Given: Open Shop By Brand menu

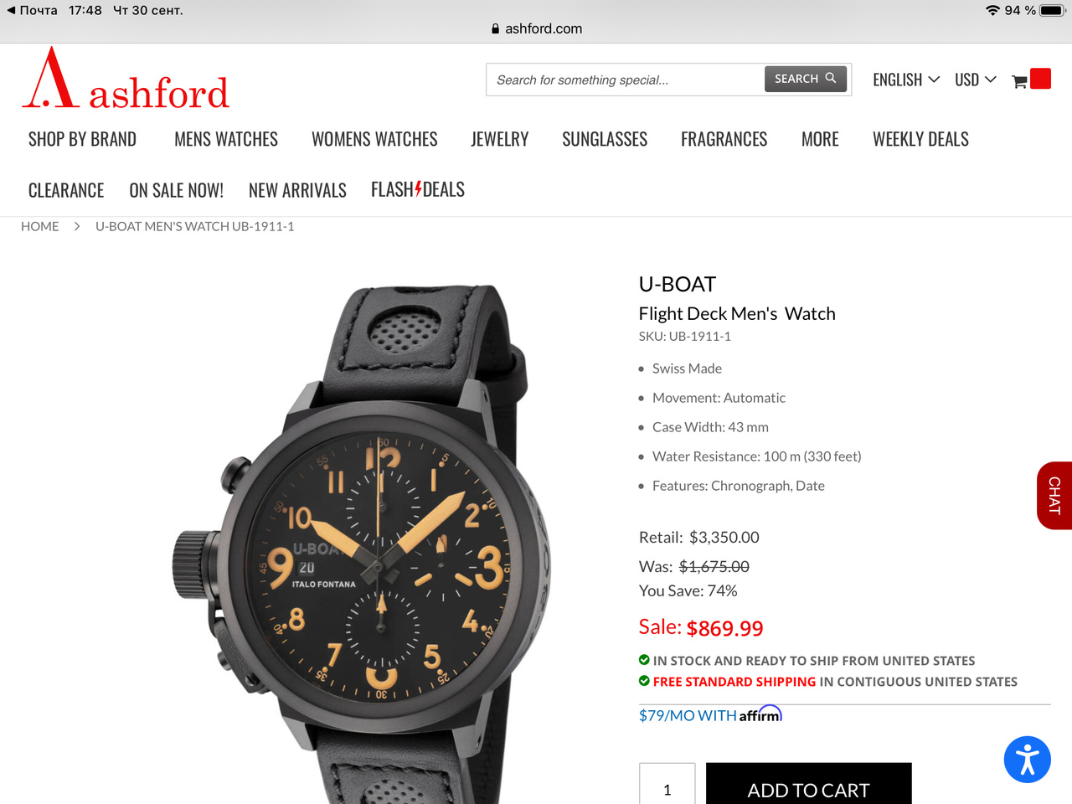Looking at the screenshot, I should pyautogui.click(x=82, y=139).
